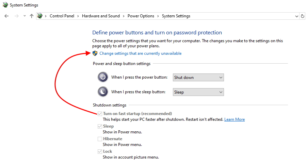307x164 pixels.
Task: Uncheck the Sleep power menu checkbox
Action: coord(100,126)
